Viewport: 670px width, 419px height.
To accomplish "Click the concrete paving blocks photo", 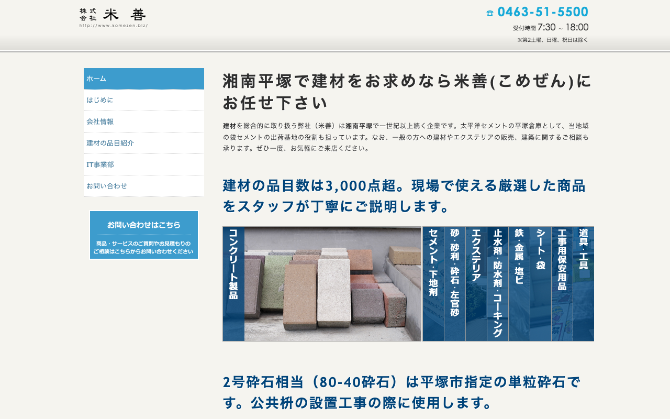I will point(333,284).
